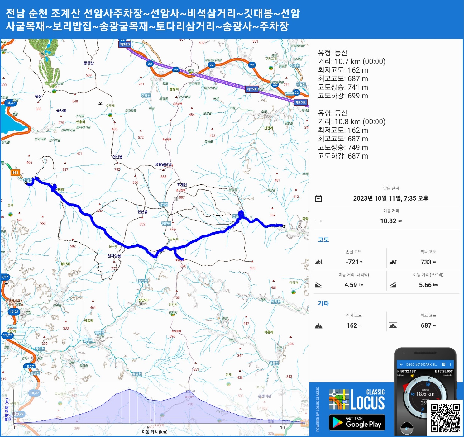Image resolution: width=464 pixels, height=437 pixels.
Task: Click the 782 elevation number on map
Action: 117,169
